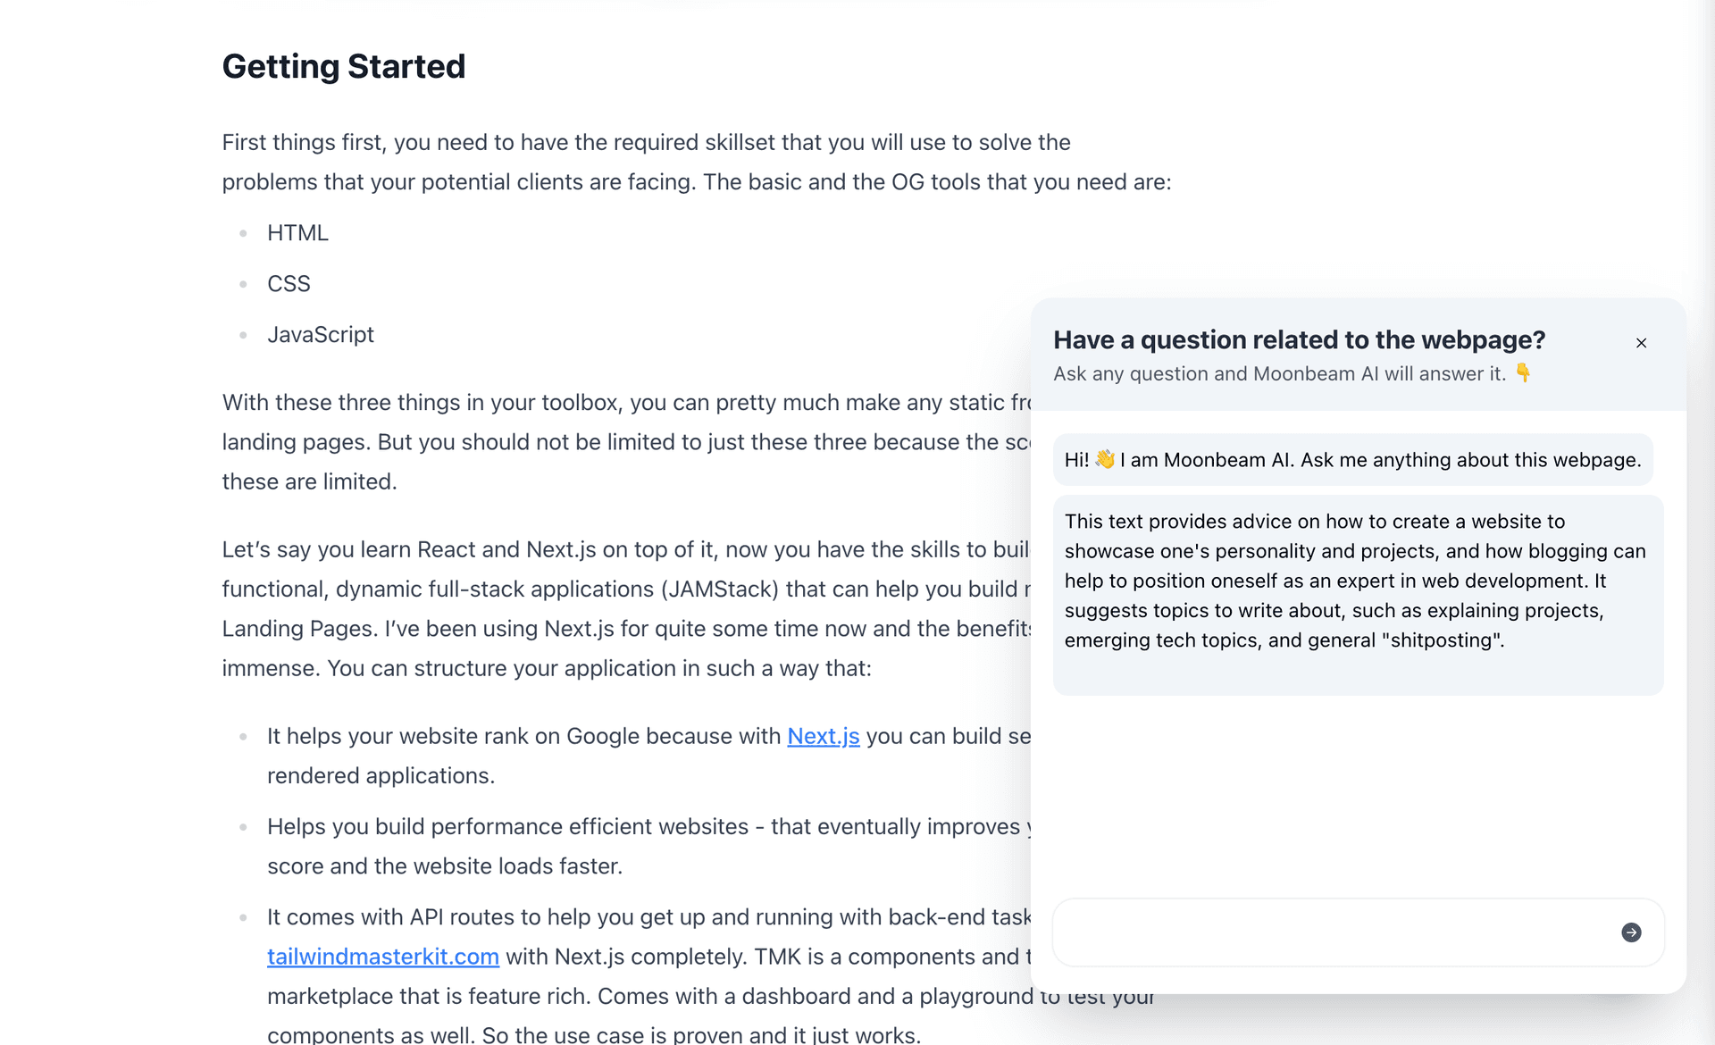Click the waving hand emoji
This screenshot has width=1715, height=1045.
[x=1105, y=459]
